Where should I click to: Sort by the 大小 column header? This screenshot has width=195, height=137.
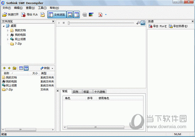point(34,73)
